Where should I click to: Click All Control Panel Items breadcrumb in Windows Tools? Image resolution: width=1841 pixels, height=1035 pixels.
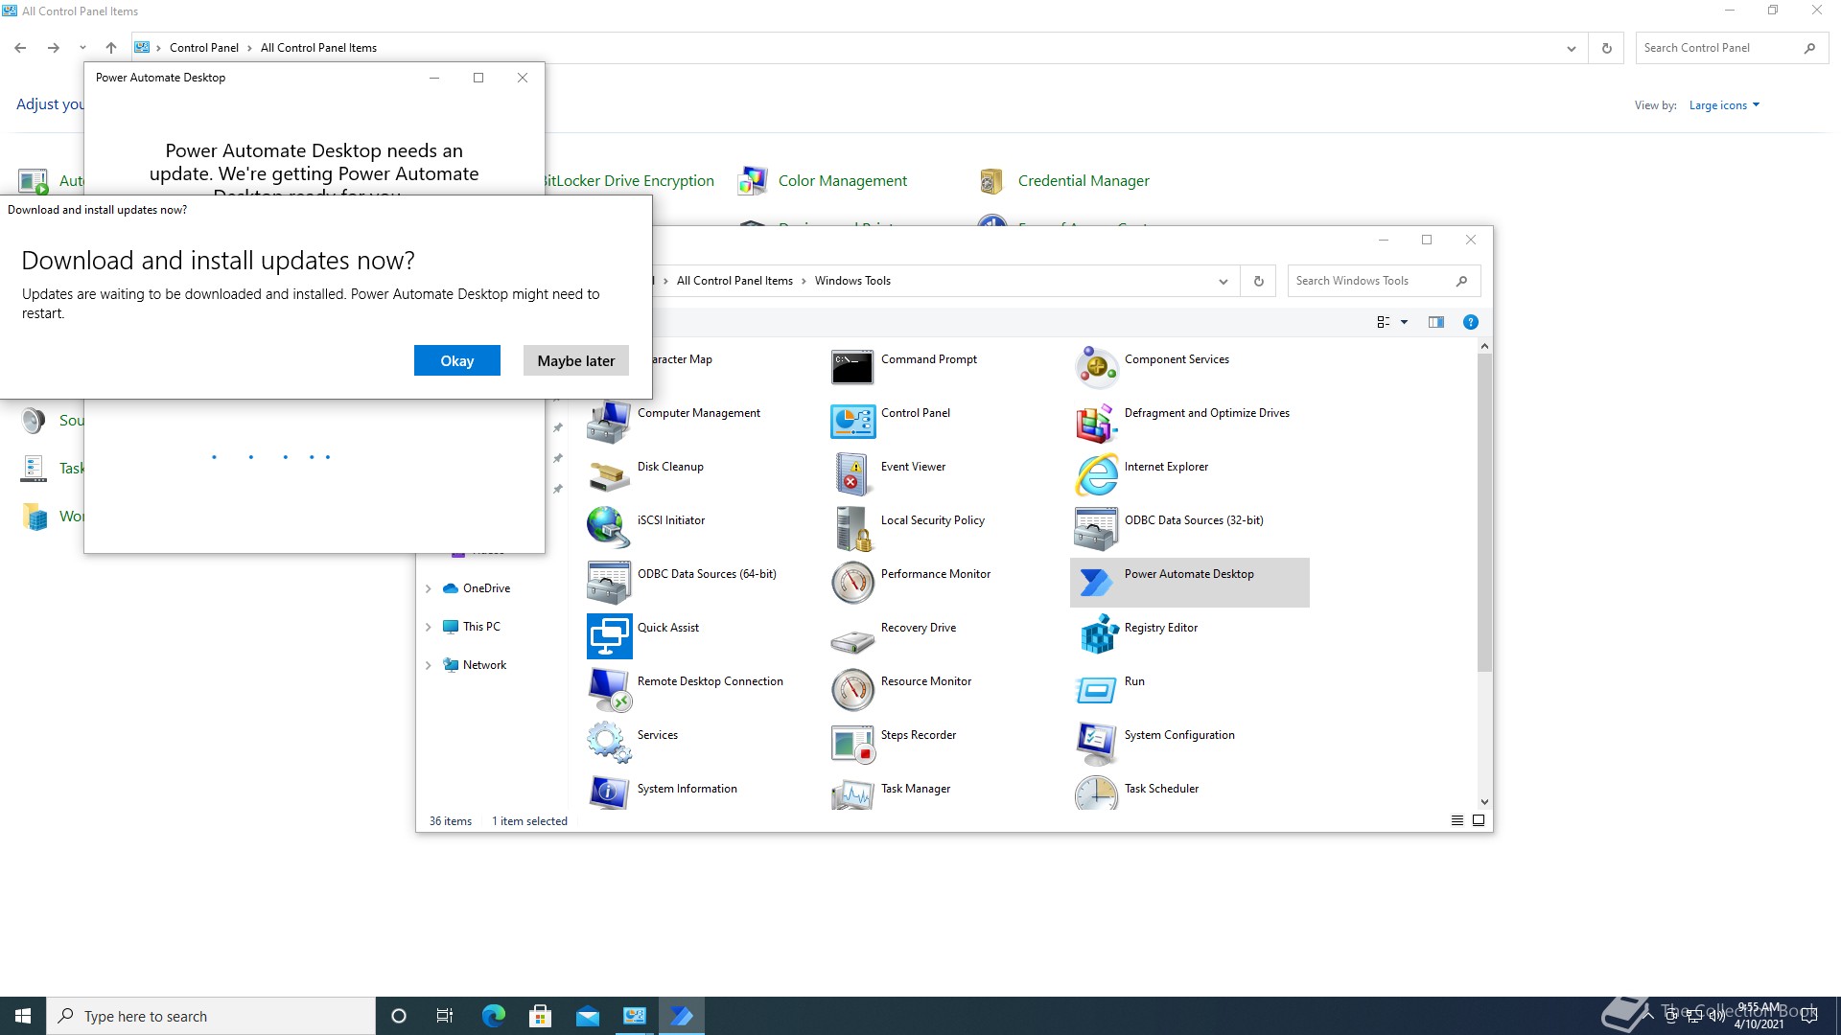tap(734, 281)
